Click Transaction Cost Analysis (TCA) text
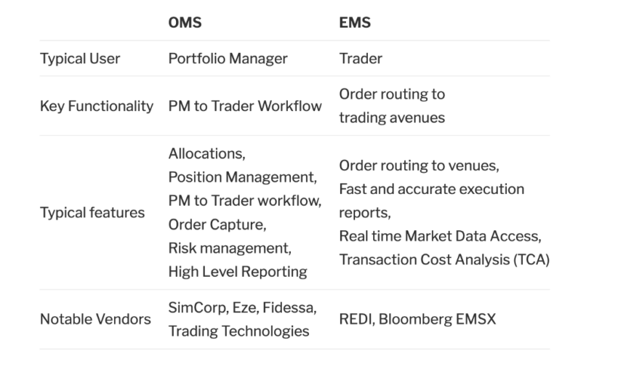This screenshot has width=618, height=372. (444, 259)
